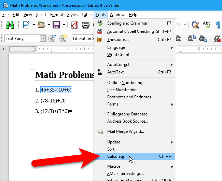
Task: Click the selected expression 46+35-(10+6)
Action: pyautogui.click(x=56, y=90)
